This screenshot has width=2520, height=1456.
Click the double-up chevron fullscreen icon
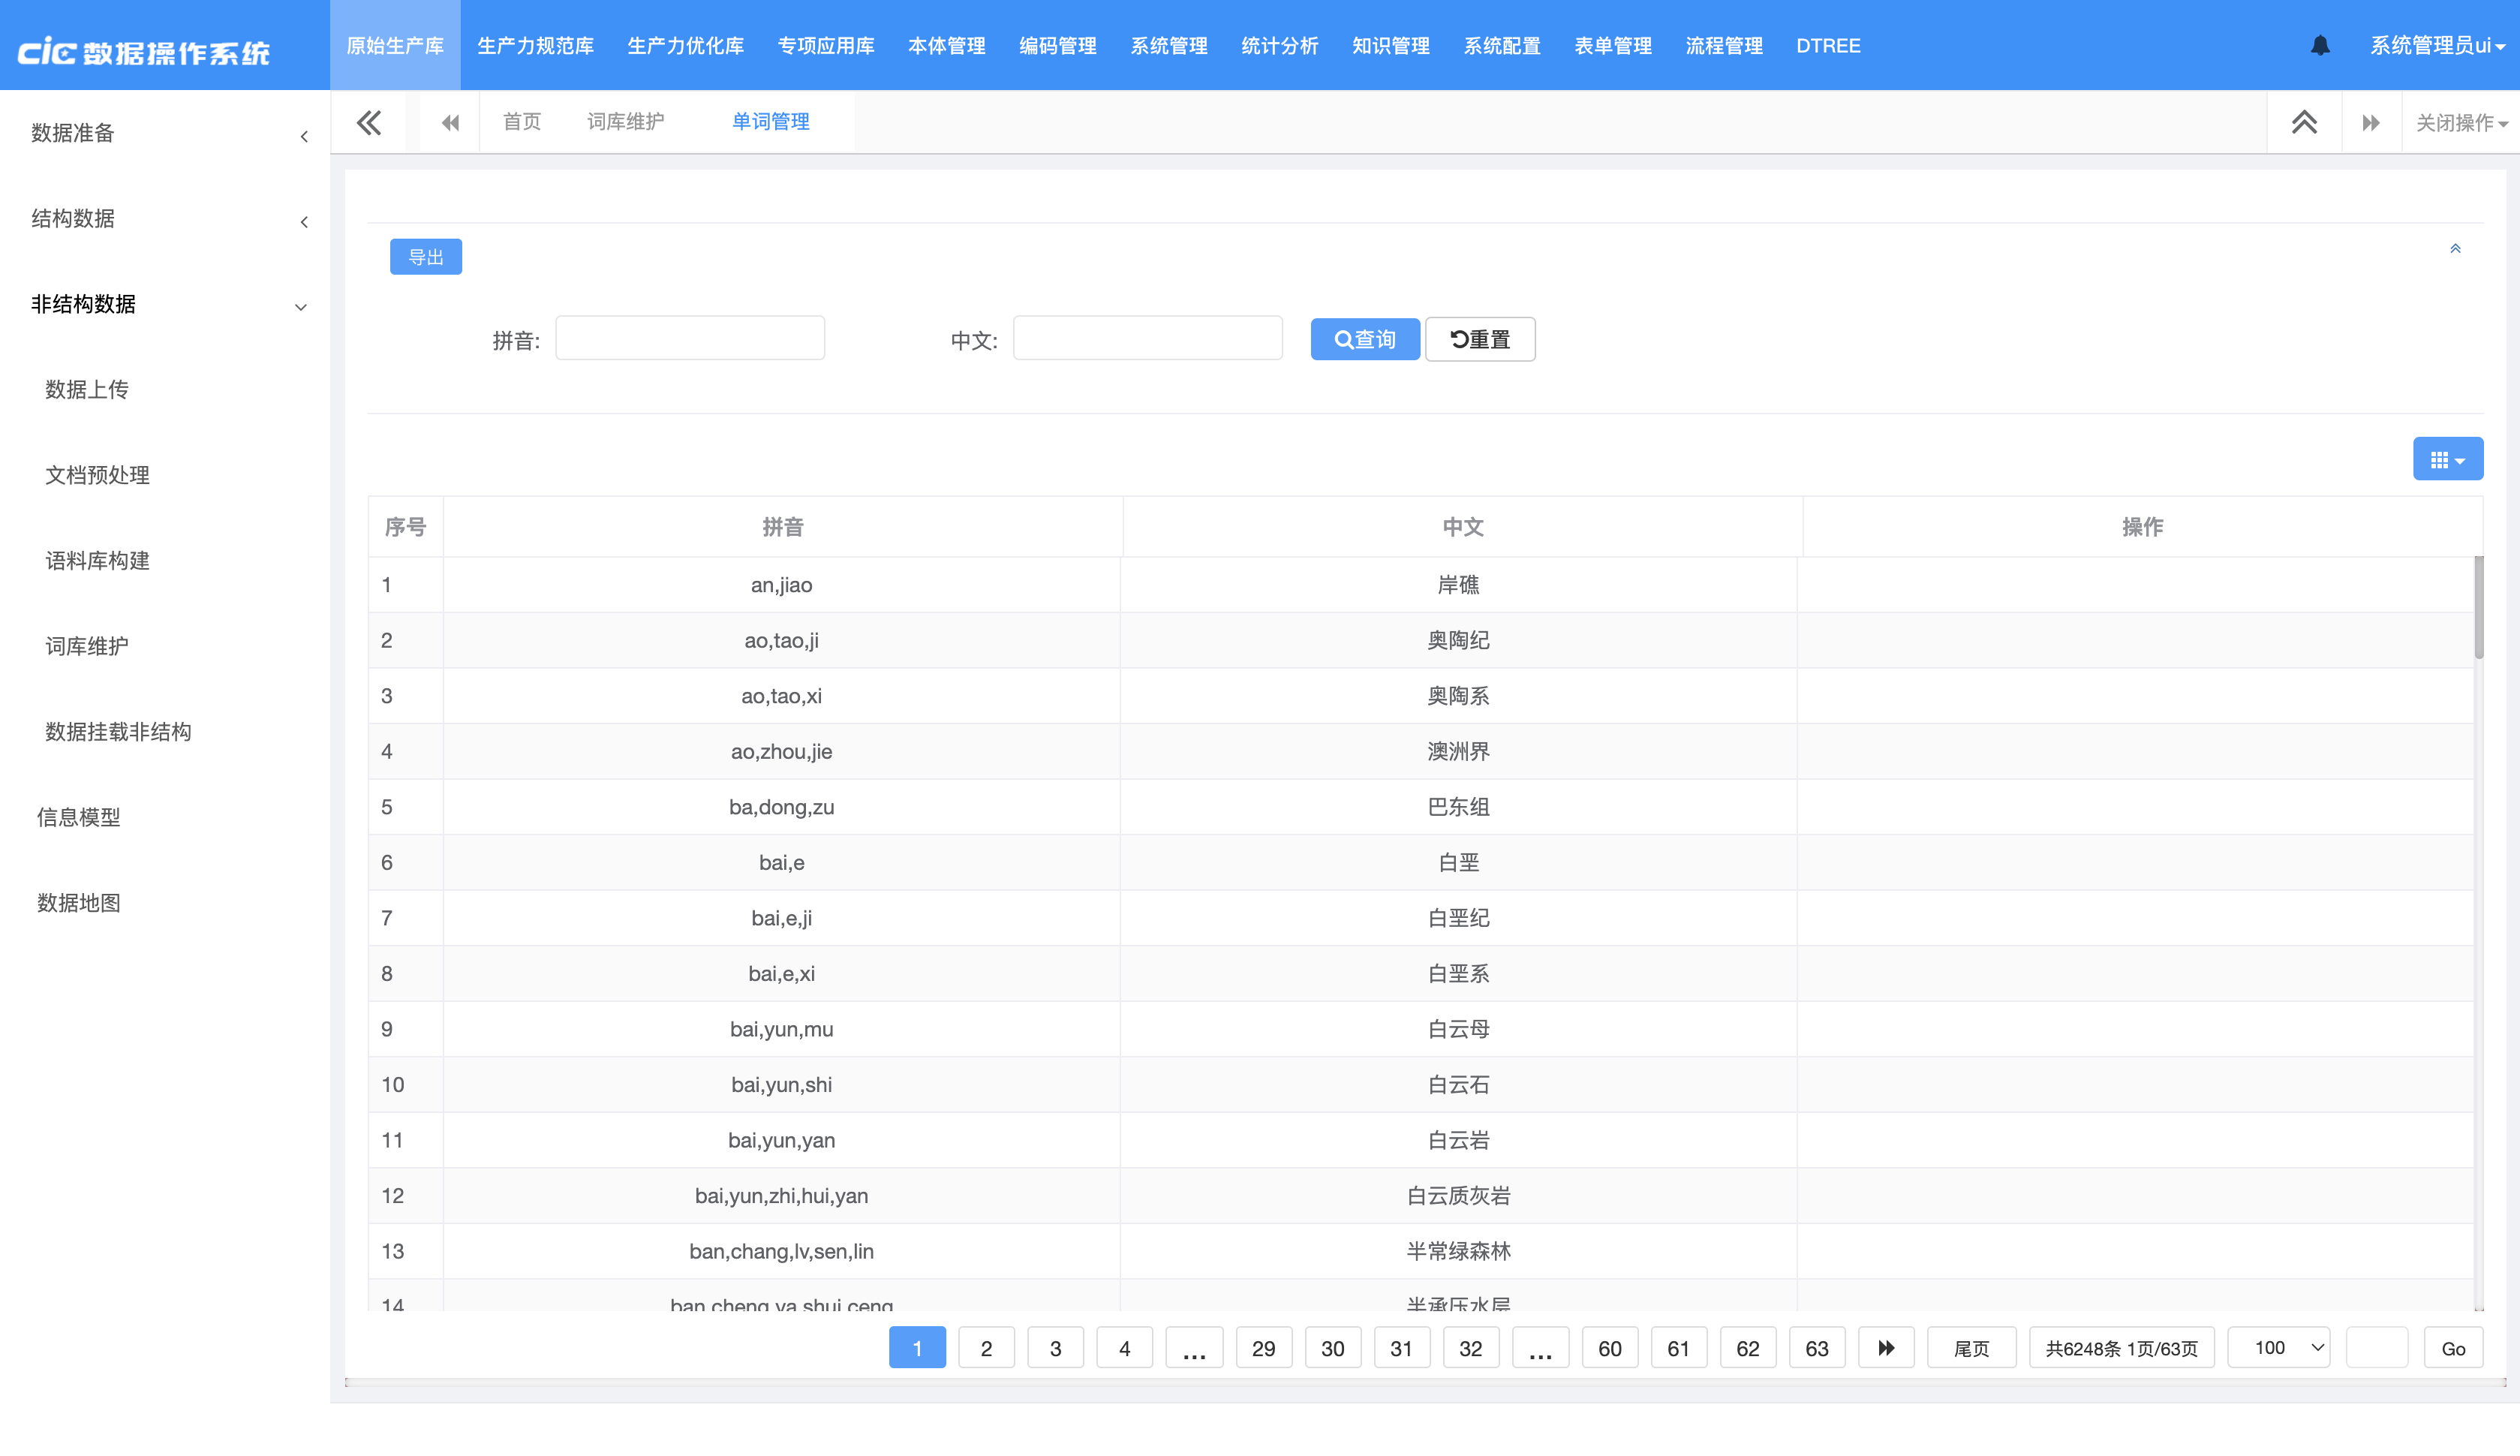click(2304, 122)
